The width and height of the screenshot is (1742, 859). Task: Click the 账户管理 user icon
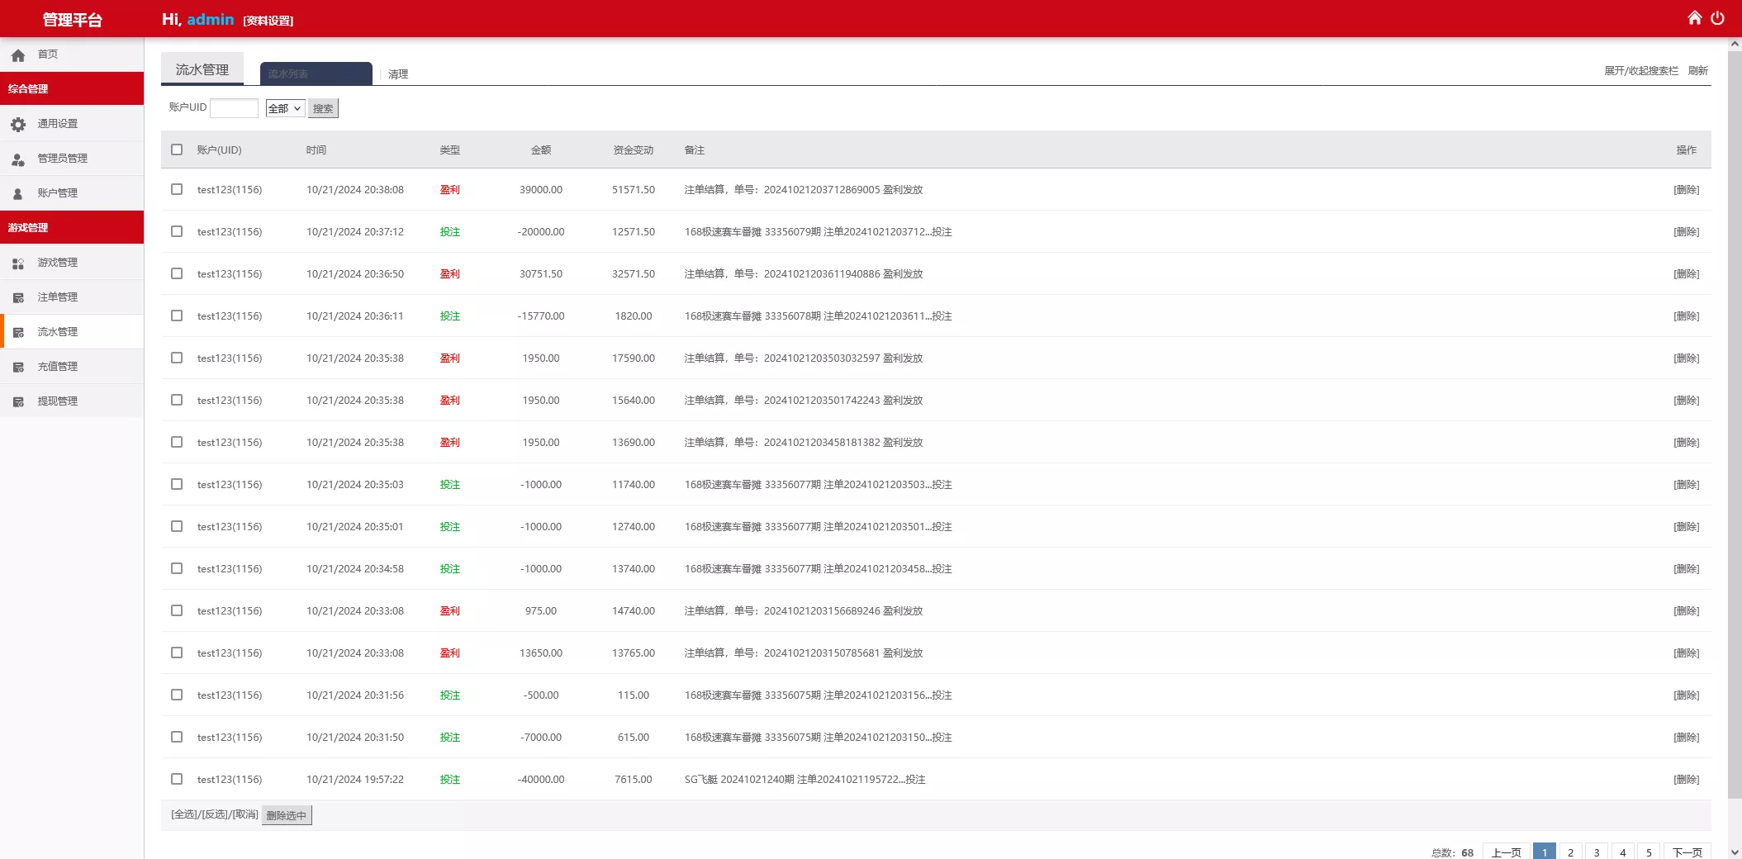coord(18,194)
